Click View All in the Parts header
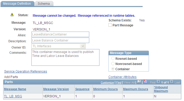This screenshot has width=184, height=101. click(x=129, y=82)
